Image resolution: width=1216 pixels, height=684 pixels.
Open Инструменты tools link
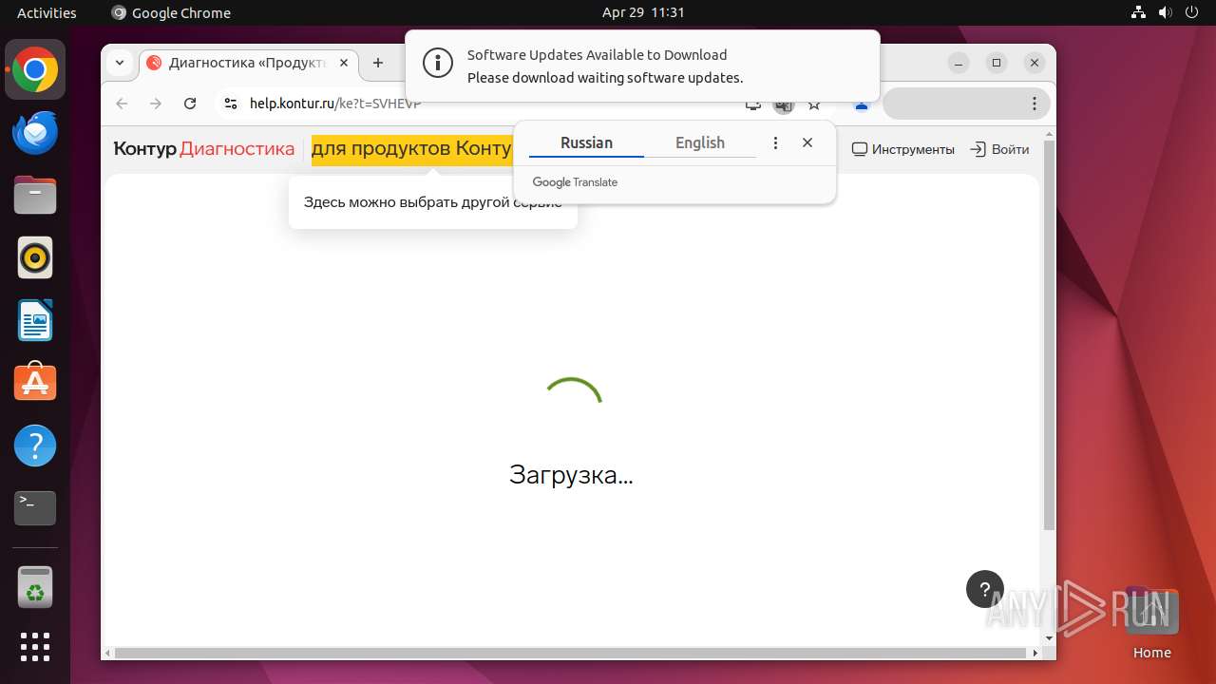tap(902, 149)
